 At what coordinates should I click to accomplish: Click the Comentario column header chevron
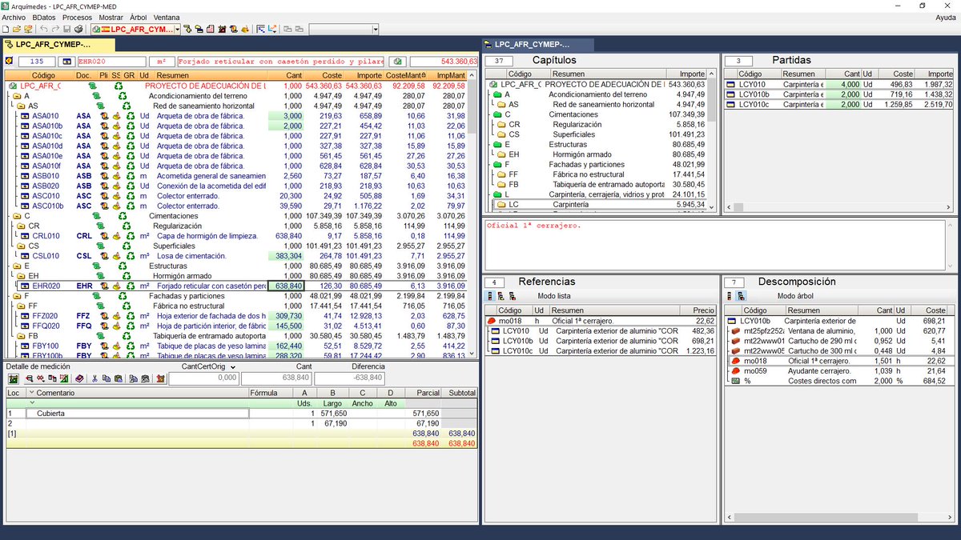(x=32, y=393)
